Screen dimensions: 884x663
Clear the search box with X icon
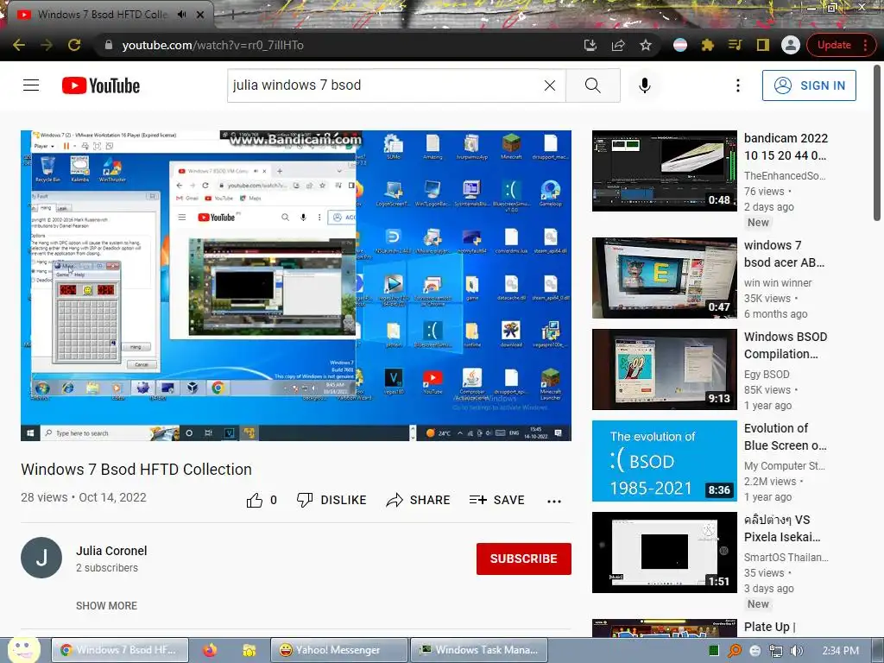pyautogui.click(x=550, y=85)
